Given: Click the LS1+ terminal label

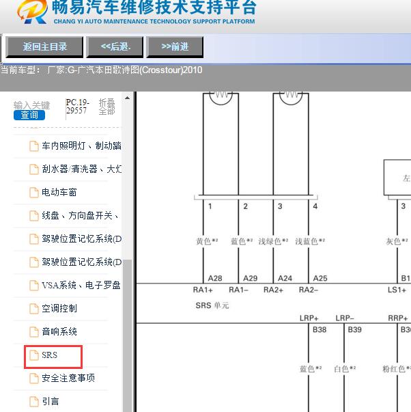Looking at the screenshot, I should 397,290.
